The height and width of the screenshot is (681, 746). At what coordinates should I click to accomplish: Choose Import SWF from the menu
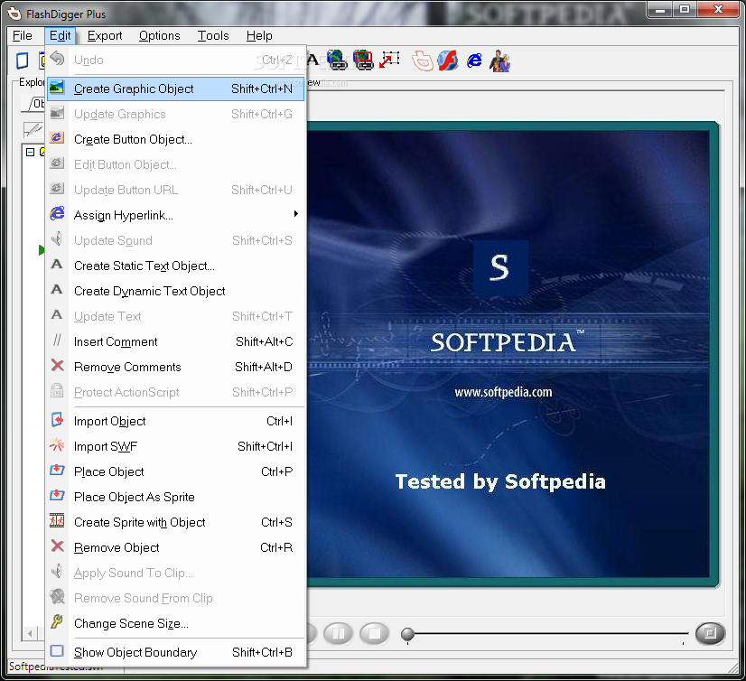tap(175, 446)
